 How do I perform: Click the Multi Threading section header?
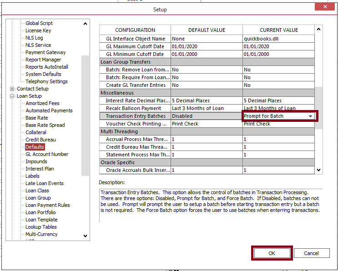(207, 131)
